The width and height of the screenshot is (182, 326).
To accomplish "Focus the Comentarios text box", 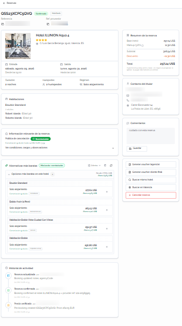I will [x=150, y=136].
